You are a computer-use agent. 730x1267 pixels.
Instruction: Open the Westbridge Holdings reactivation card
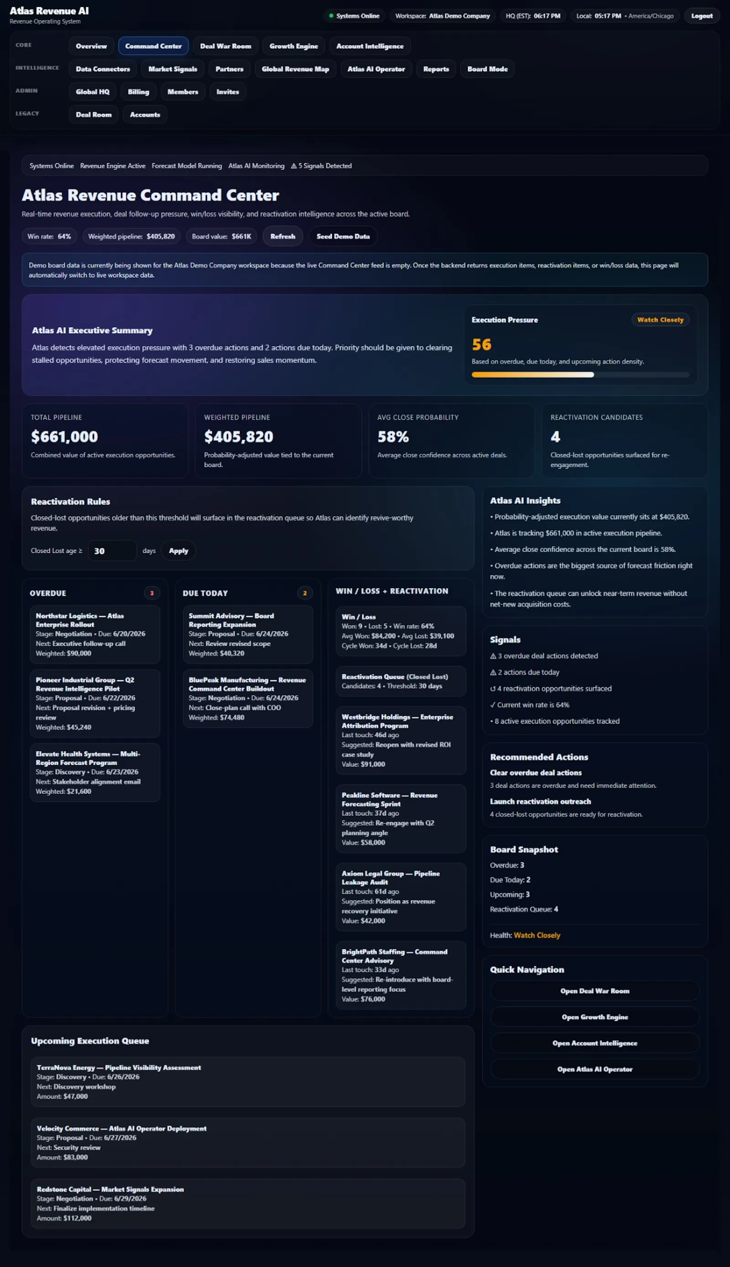tap(401, 740)
